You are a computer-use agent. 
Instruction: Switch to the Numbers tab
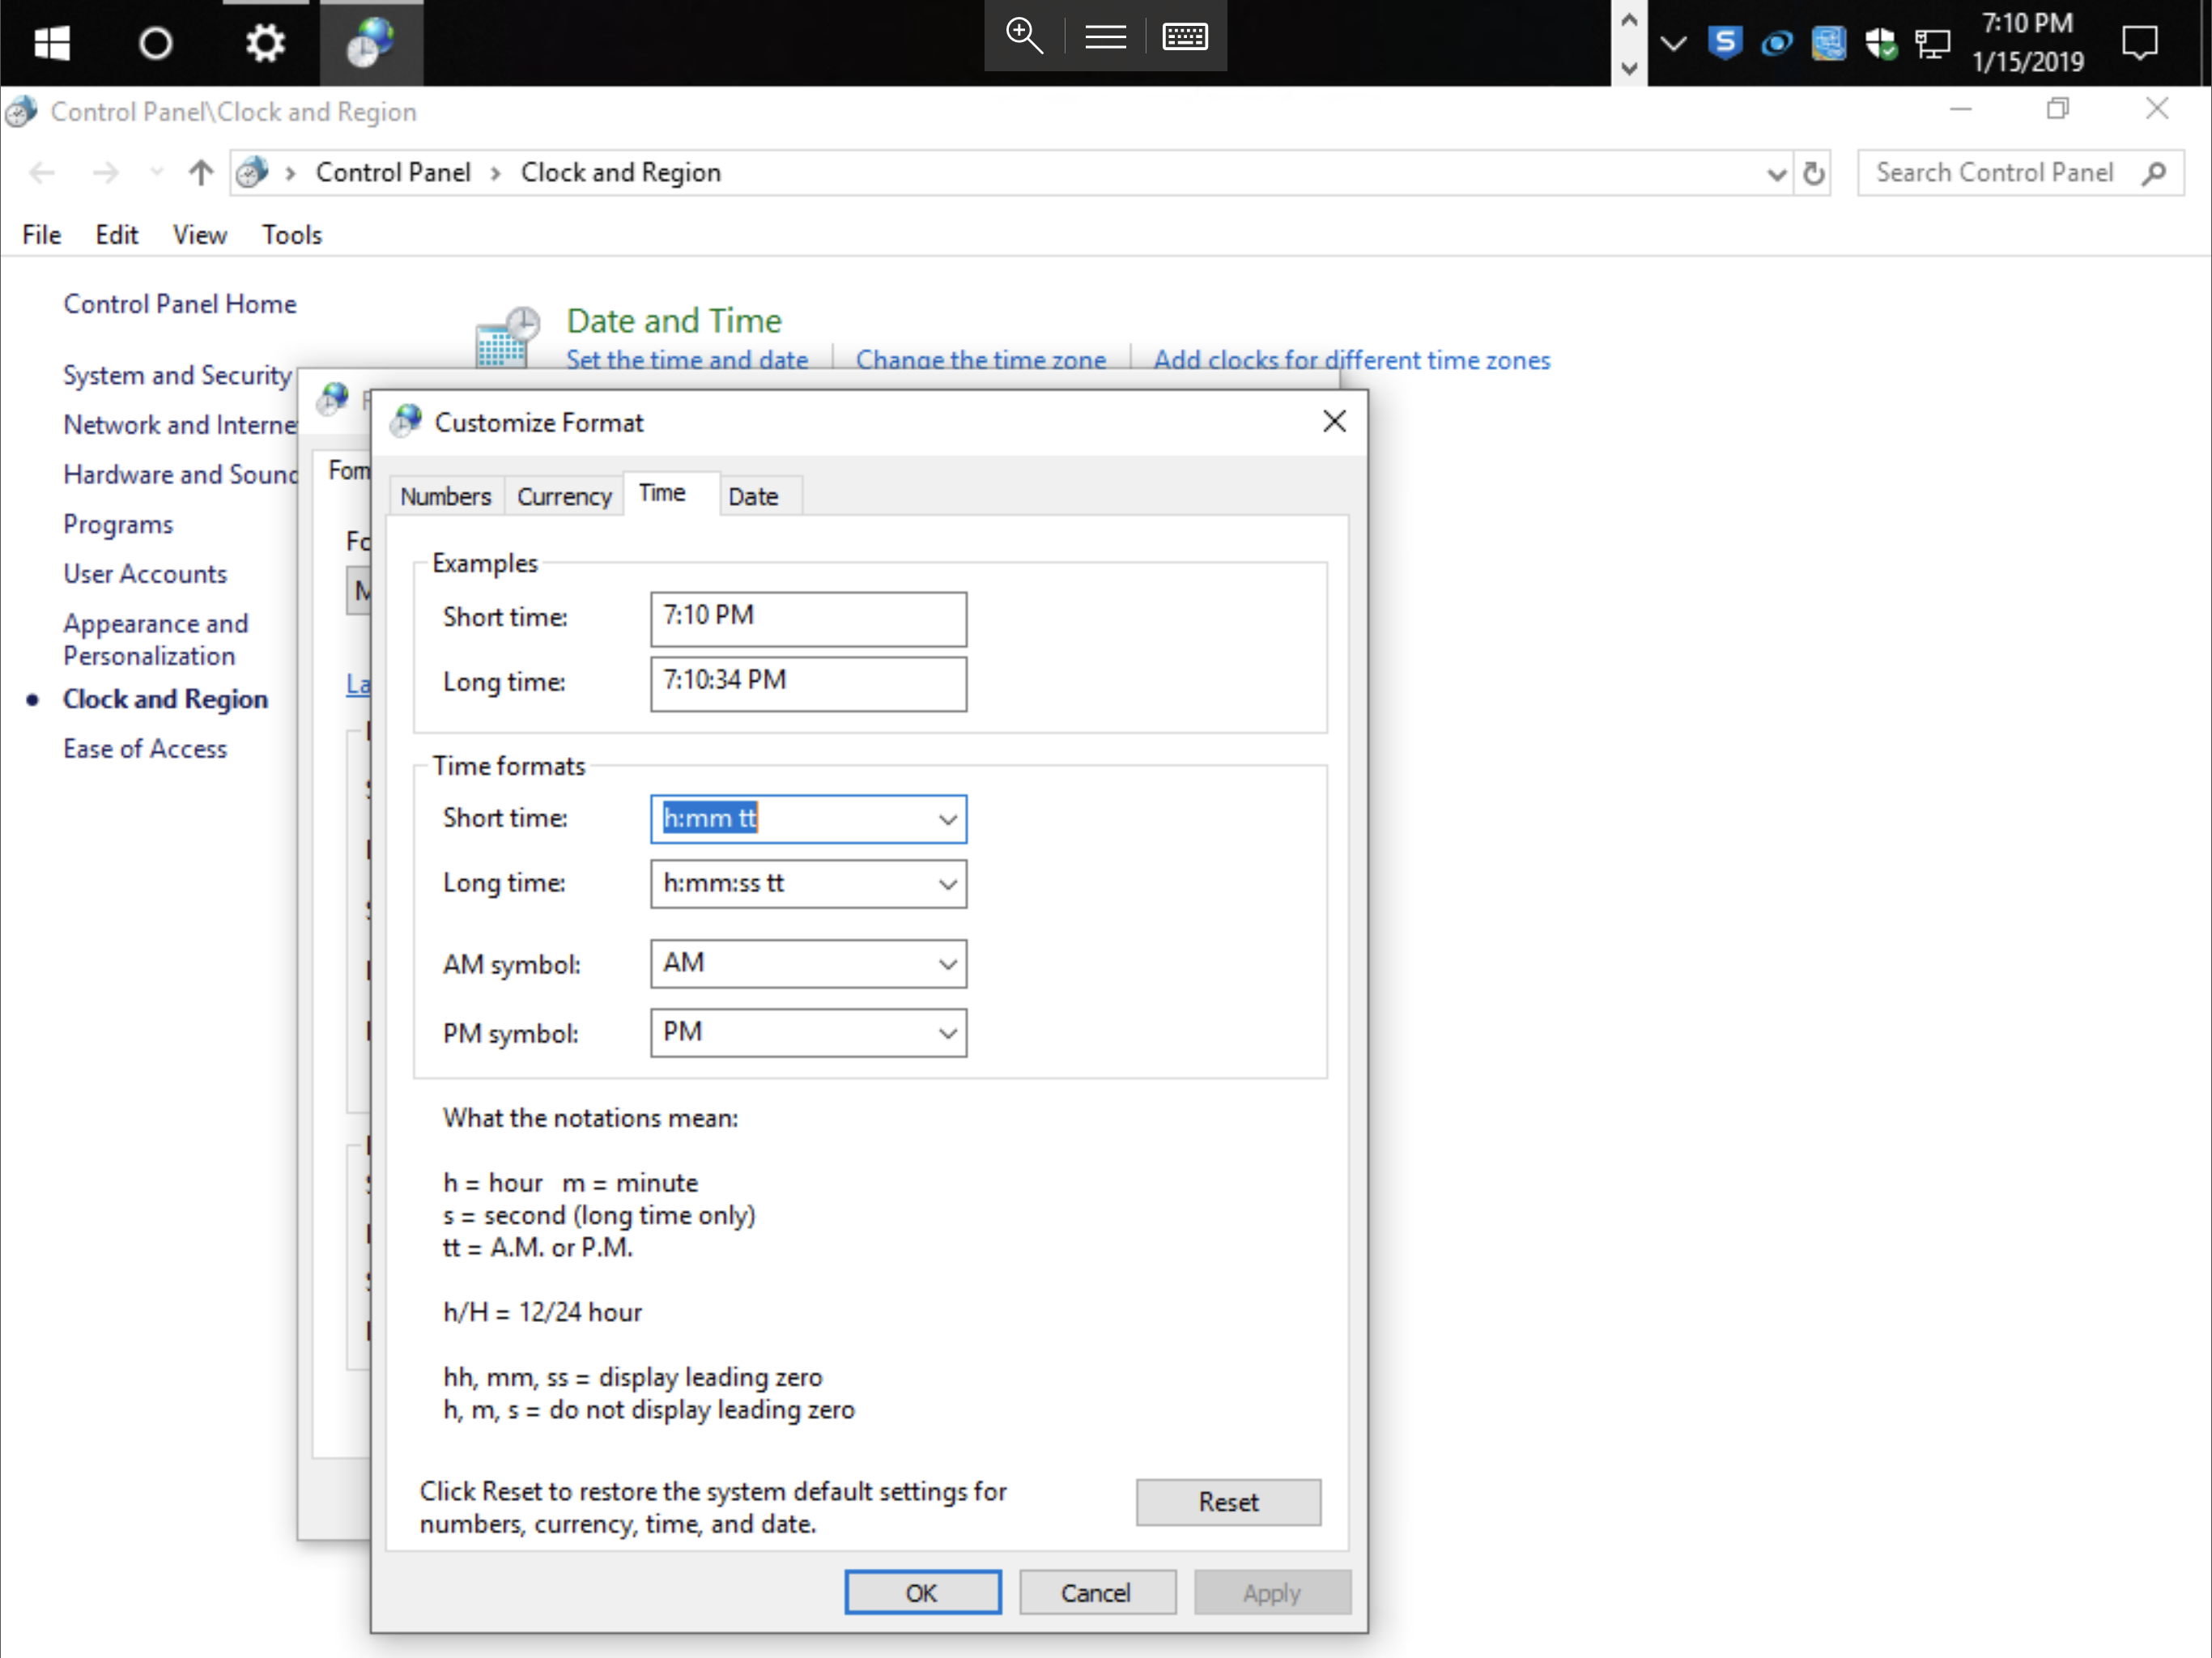(445, 496)
